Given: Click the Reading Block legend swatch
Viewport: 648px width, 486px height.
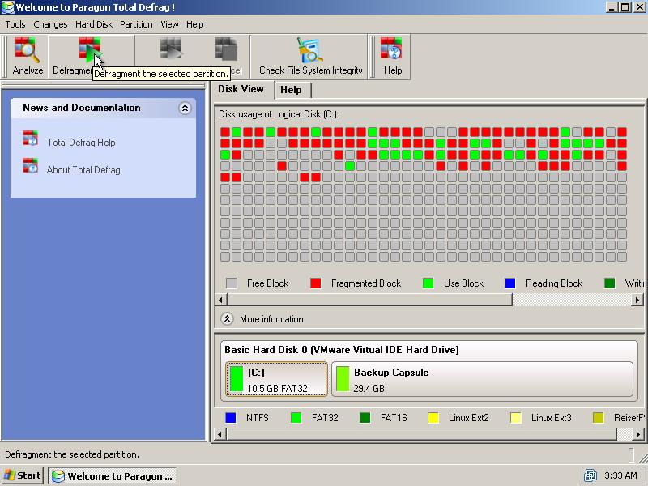Looking at the screenshot, I should point(510,283).
